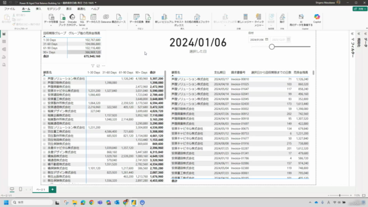Click Prep data for AI icon
368x207 pixels.
point(301,17)
